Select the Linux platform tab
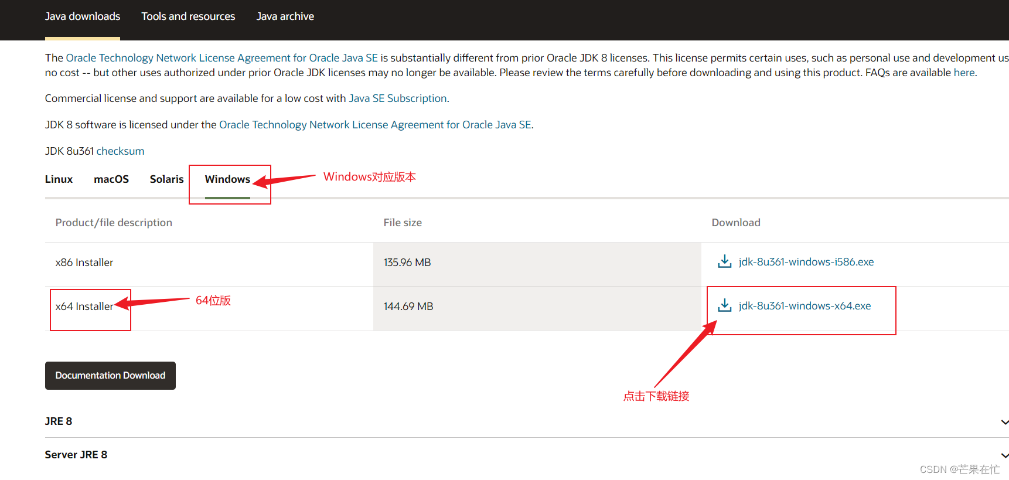 [x=59, y=179]
